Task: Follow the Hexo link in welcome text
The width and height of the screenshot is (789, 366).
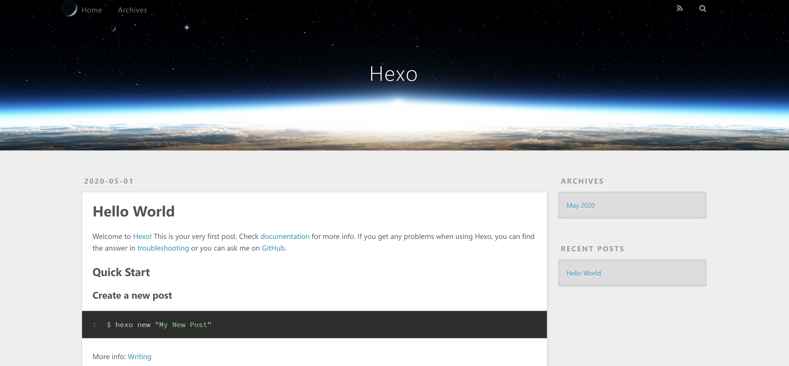Action: [141, 236]
